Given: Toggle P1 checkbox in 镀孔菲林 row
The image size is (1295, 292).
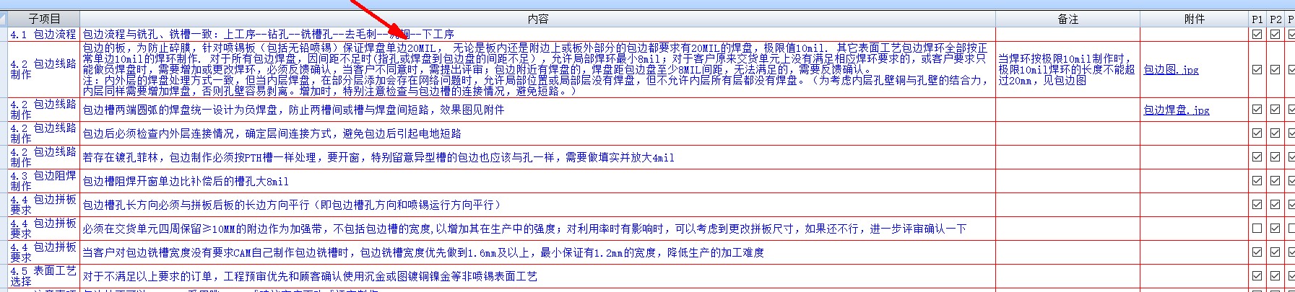Looking at the screenshot, I should [x=1257, y=157].
